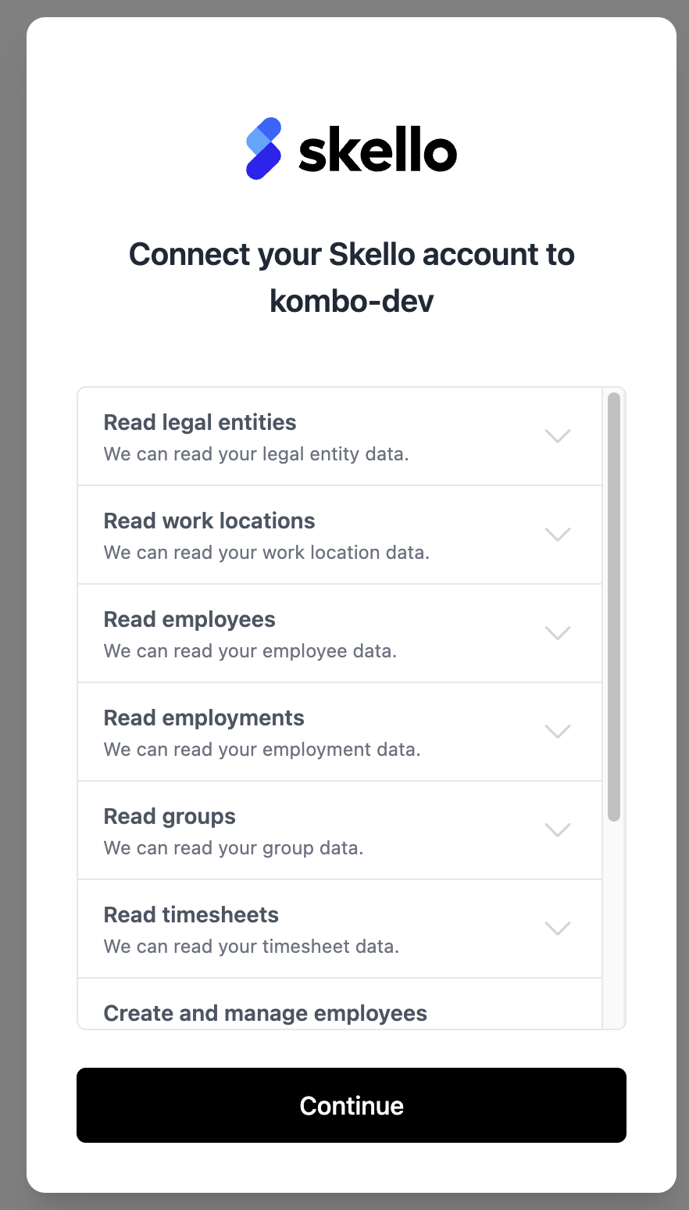Expand the Read timesheets chevron
The image size is (689, 1210).
[558, 929]
